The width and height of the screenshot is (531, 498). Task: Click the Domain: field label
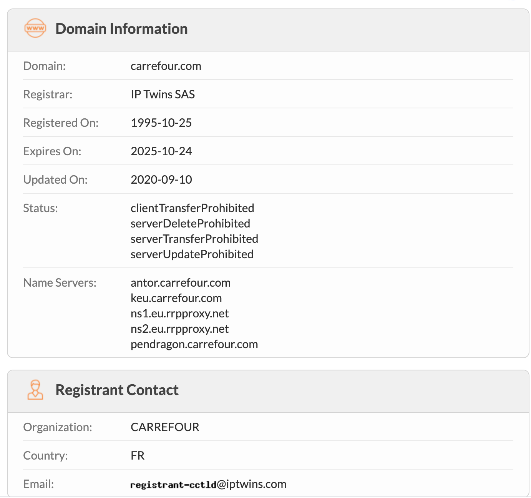pos(45,66)
